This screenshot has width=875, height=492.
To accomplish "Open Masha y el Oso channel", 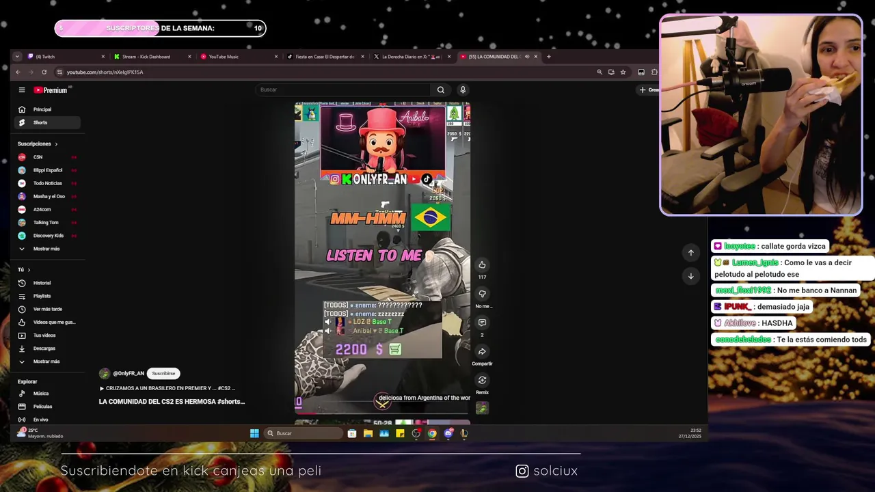I will pos(48,196).
